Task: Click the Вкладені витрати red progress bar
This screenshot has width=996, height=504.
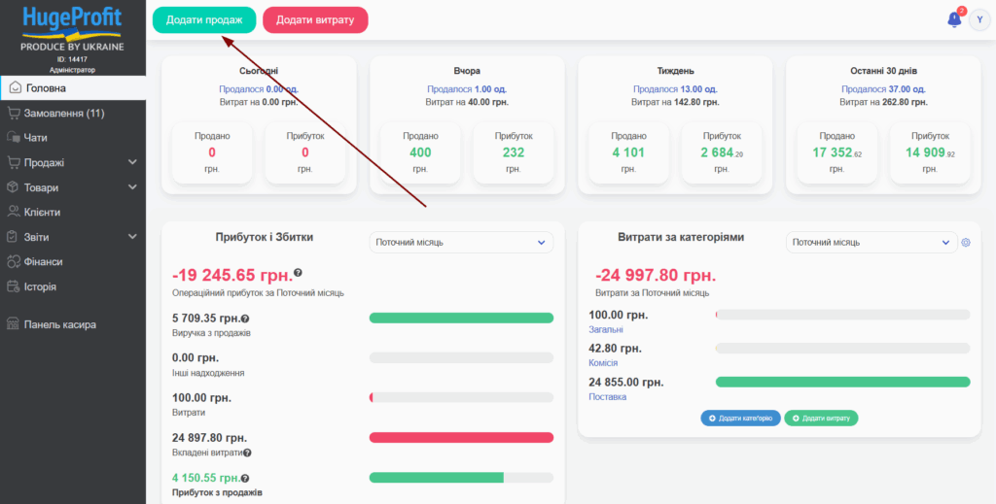Action: tap(461, 437)
